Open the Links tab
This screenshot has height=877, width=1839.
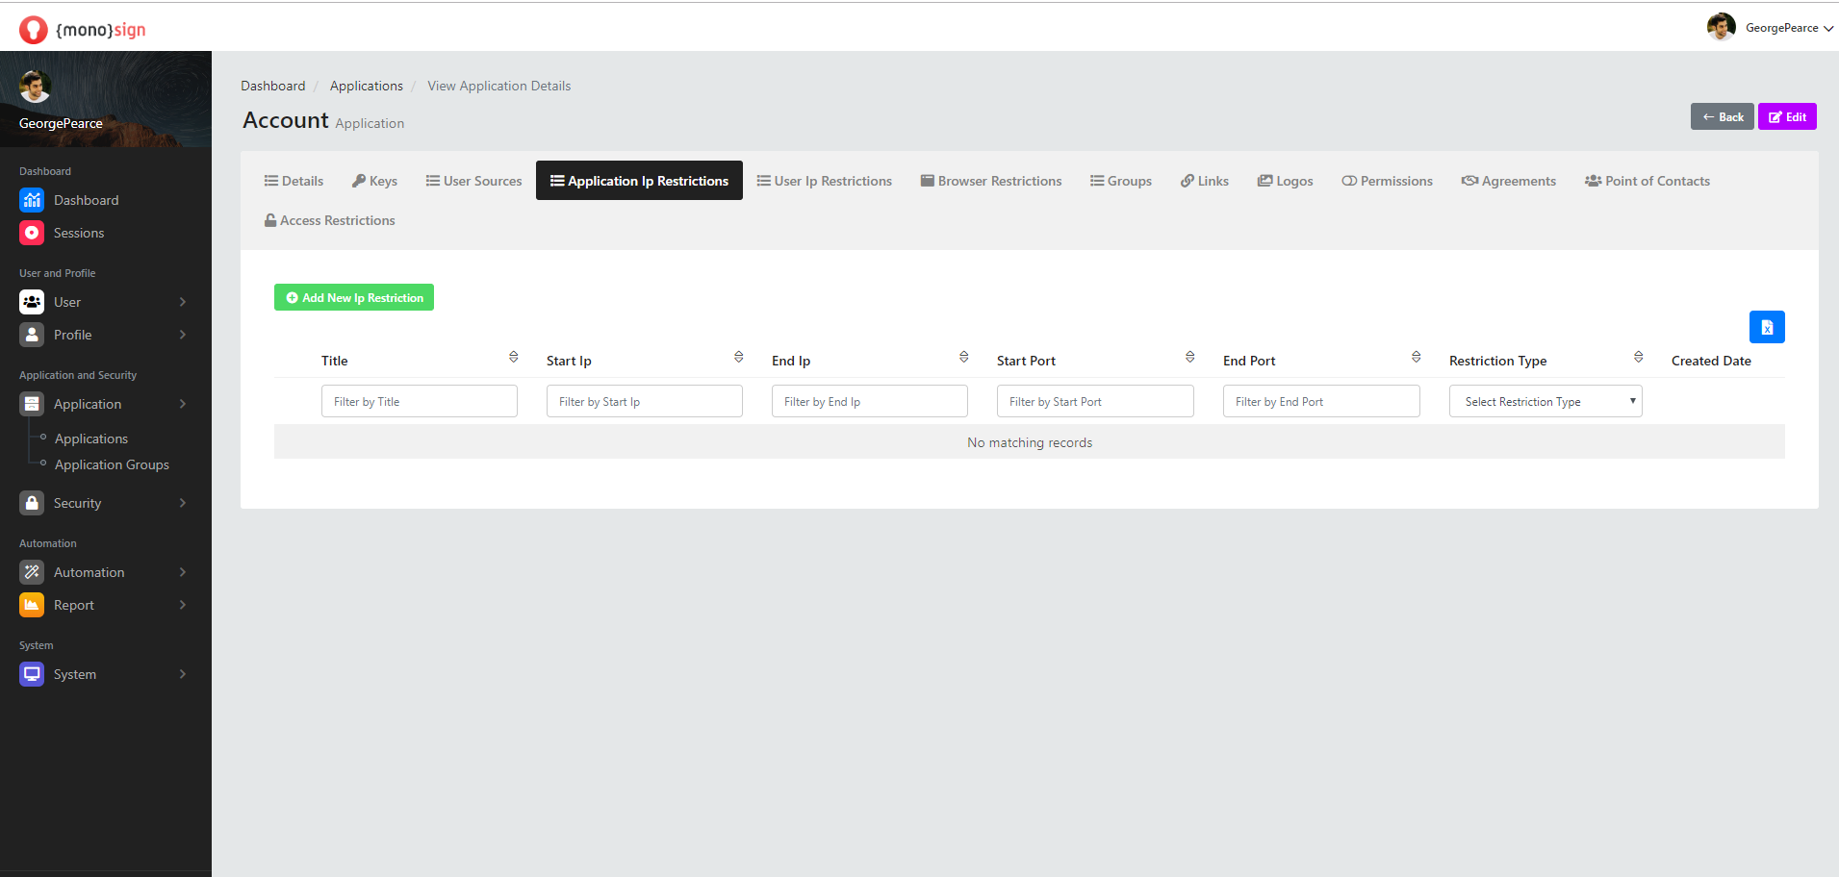(1205, 181)
